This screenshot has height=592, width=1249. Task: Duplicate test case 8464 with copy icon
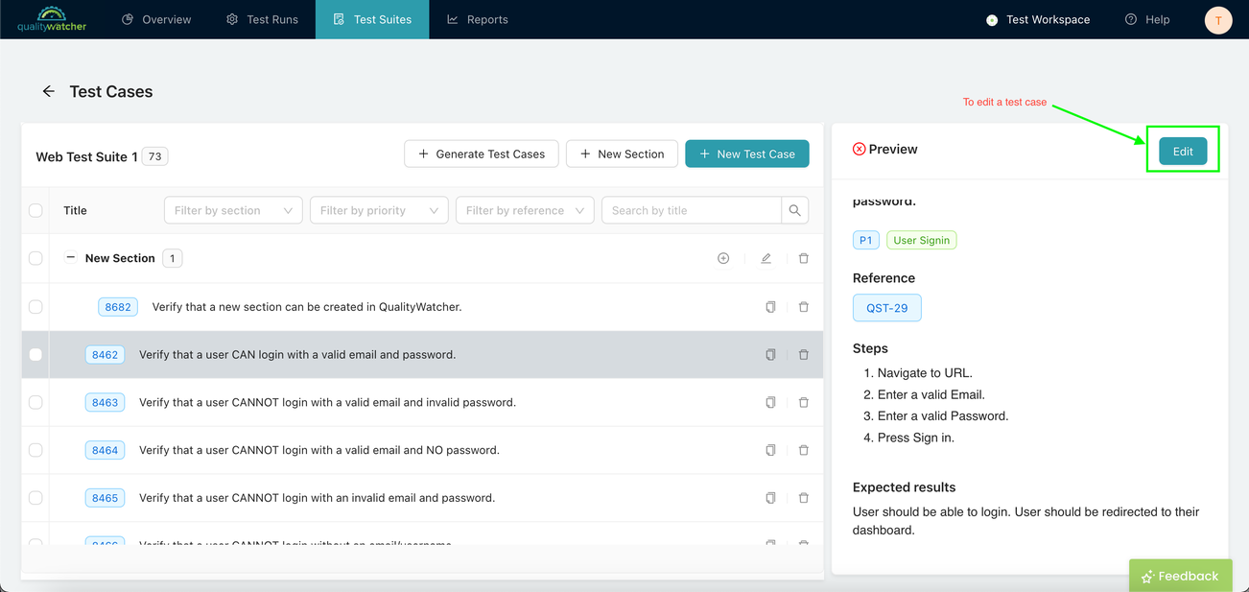(x=770, y=450)
